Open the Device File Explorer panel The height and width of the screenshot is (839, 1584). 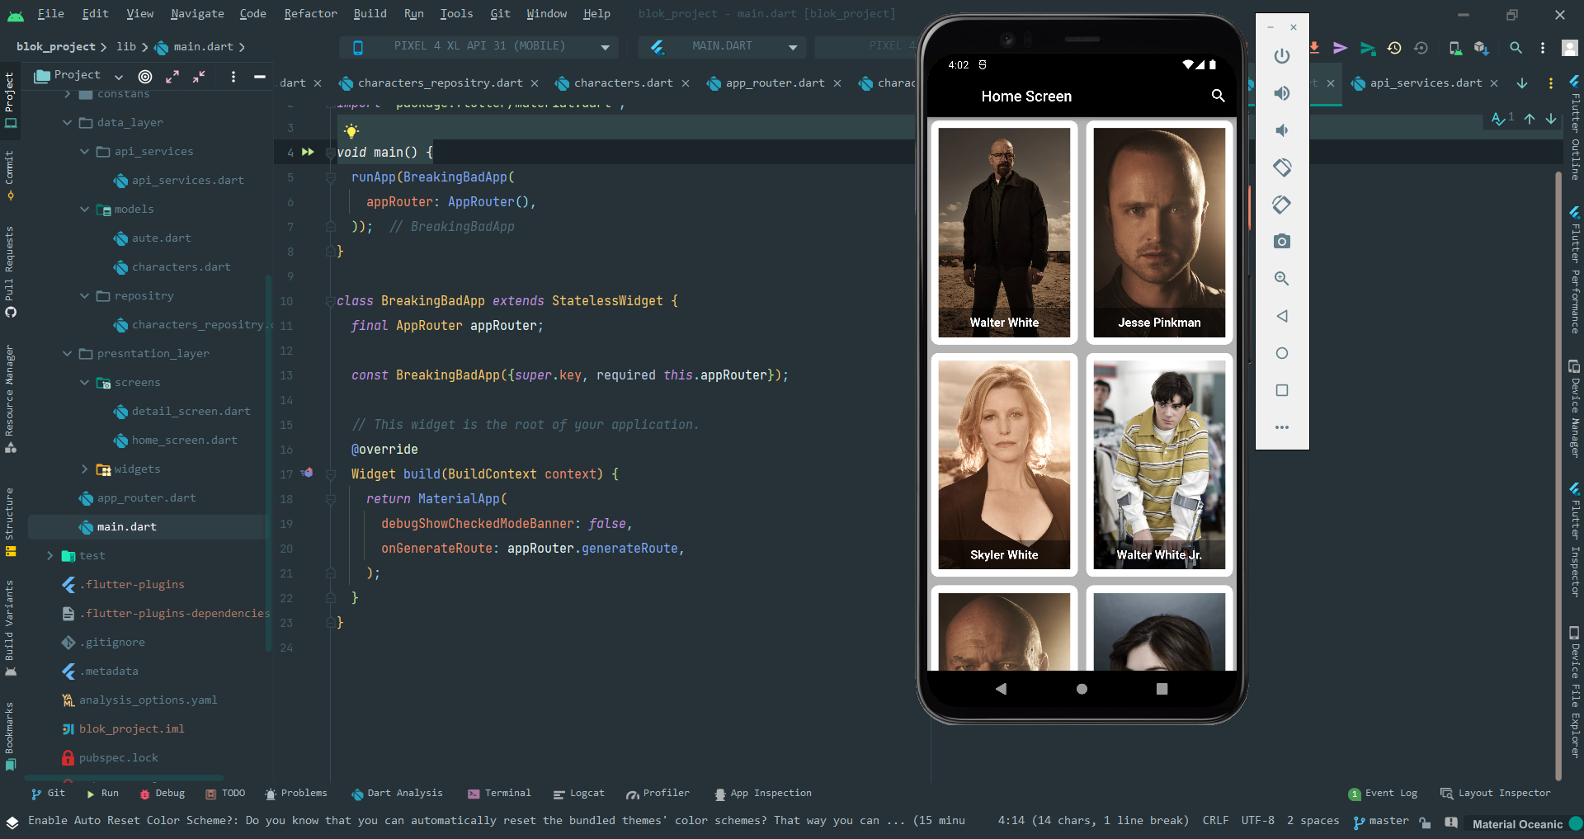point(1575,693)
